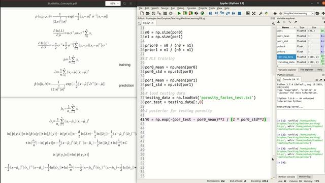325x183 pixels.
Task: Maximize current pane icon
Action: [248, 13]
